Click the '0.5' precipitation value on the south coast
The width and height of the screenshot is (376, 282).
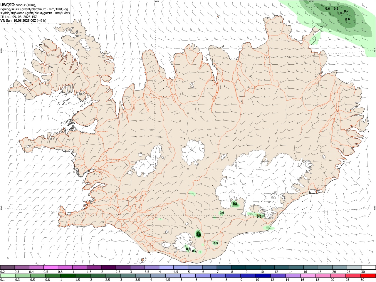coord(216,243)
